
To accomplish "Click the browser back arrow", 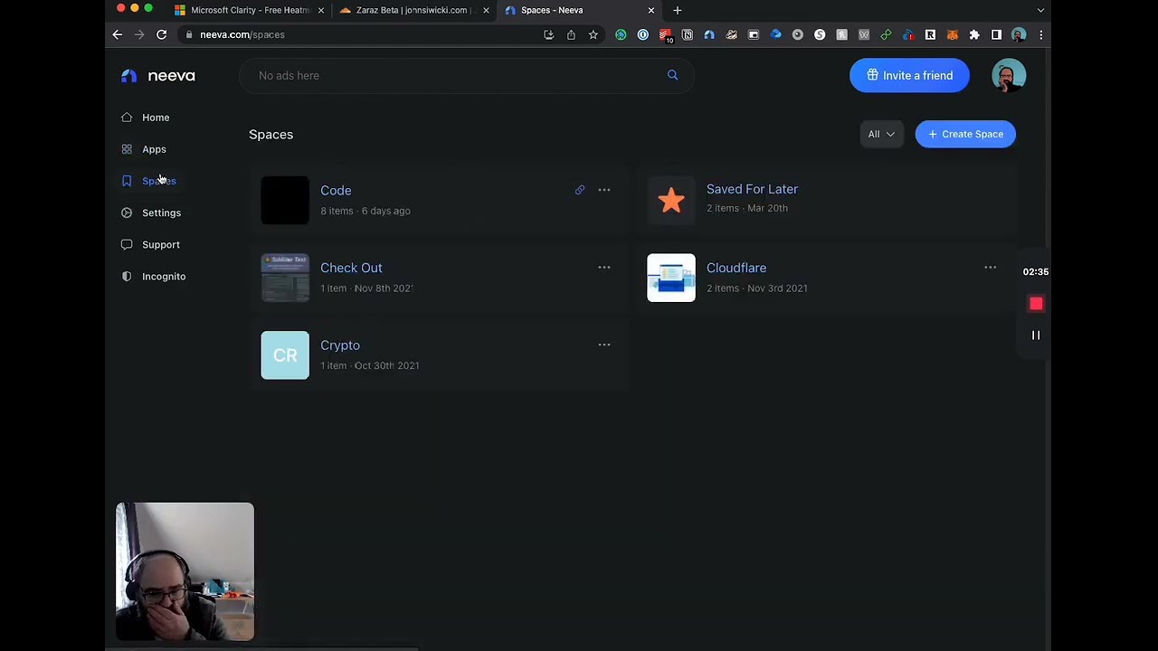I will [118, 34].
